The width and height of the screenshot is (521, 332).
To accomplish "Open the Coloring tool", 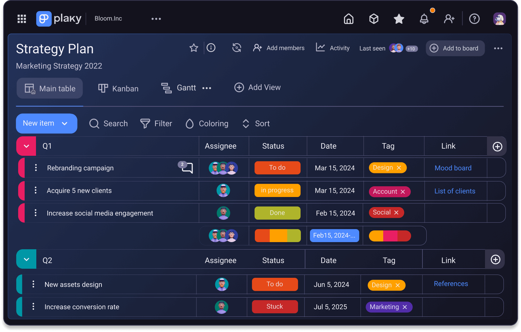I will click(189, 123).
